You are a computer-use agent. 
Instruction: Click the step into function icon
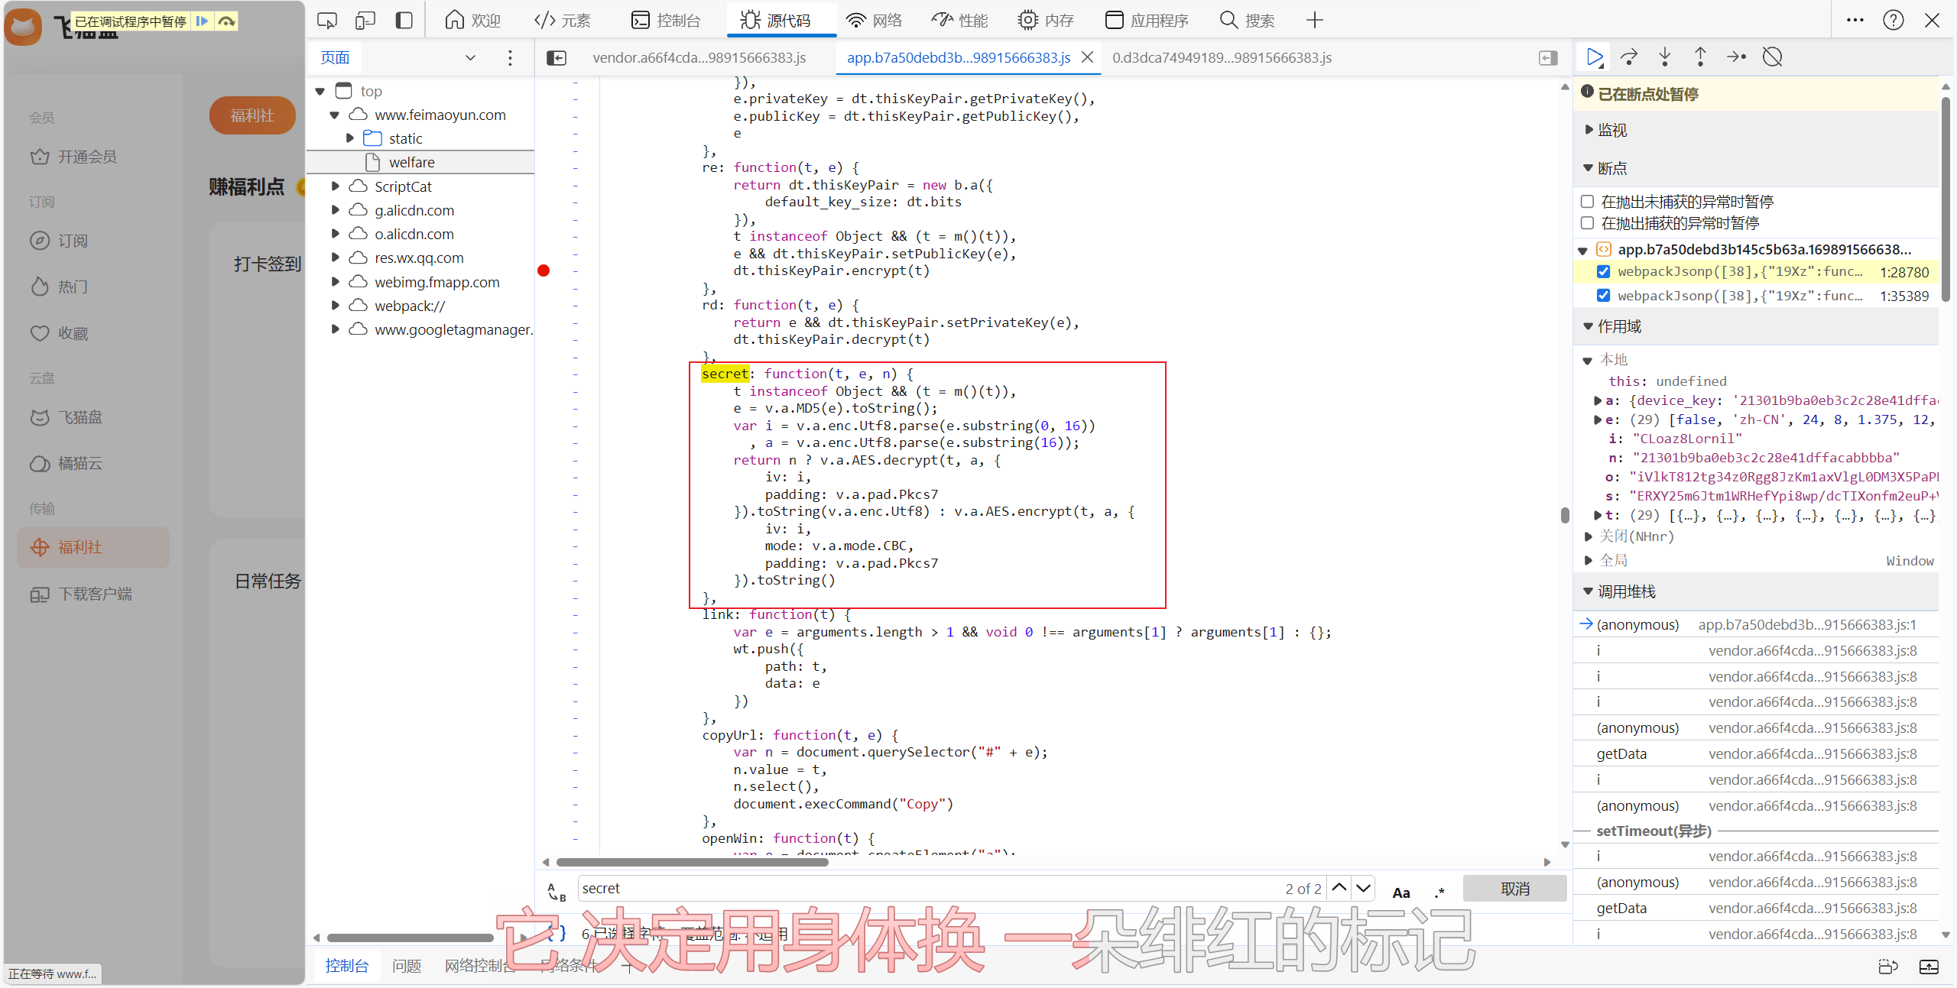(x=1665, y=57)
